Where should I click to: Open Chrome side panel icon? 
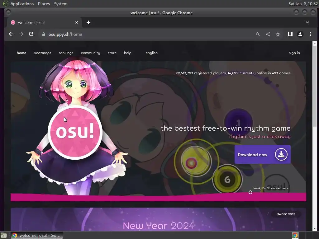pyautogui.click(x=290, y=34)
